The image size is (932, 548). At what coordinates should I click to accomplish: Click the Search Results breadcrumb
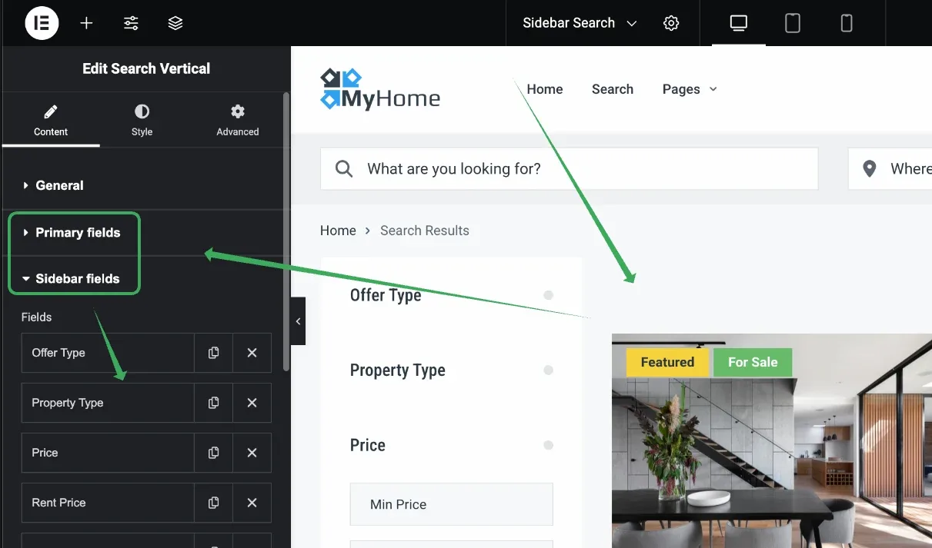[x=425, y=231]
